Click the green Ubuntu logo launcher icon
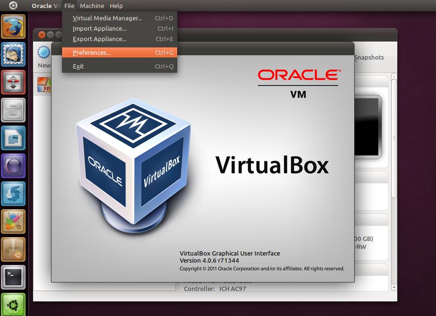Viewport: 436px width, 316px height. 13,305
